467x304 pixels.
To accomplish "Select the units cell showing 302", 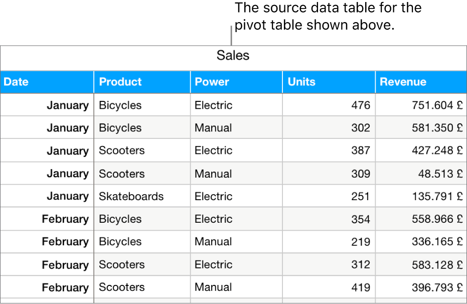I will point(329,128).
